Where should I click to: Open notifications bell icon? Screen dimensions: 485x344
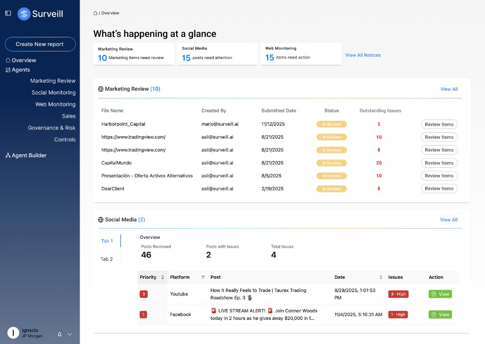pyautogui.click(x=60, y=334)
